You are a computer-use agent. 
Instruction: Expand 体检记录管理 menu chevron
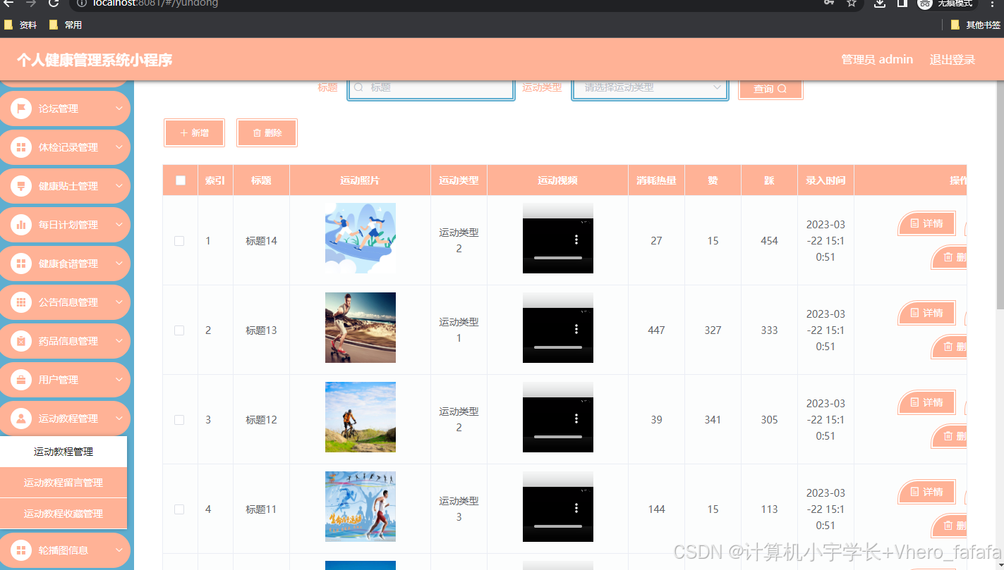[x=119, y=147]
